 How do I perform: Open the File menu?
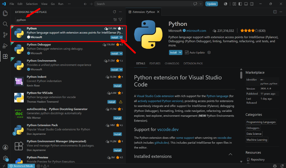pos(12,4)
